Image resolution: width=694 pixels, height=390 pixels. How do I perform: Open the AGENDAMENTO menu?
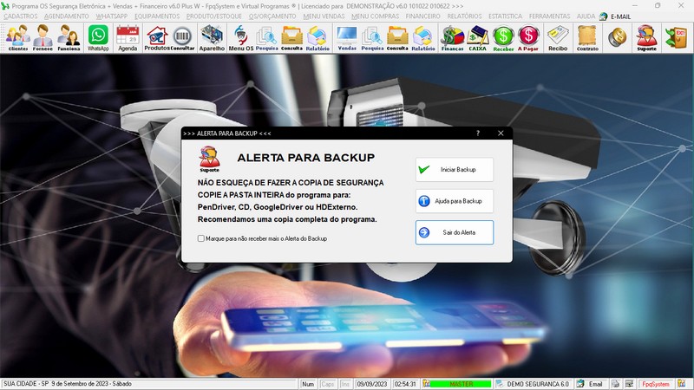[x=67, y=16]
